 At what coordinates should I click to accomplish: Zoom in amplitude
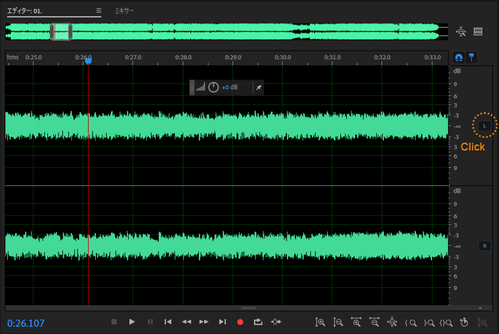coord(320,322)
